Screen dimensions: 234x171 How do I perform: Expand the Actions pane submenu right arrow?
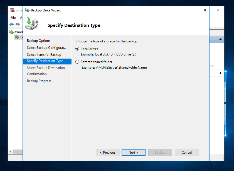(x=221, y=73)
